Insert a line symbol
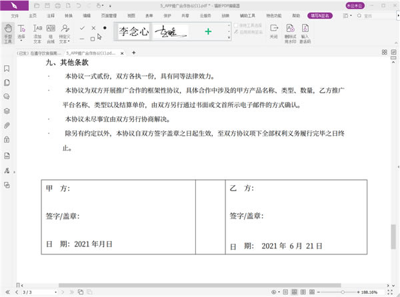Screen dimensions: 400x297 click(82, 39)
